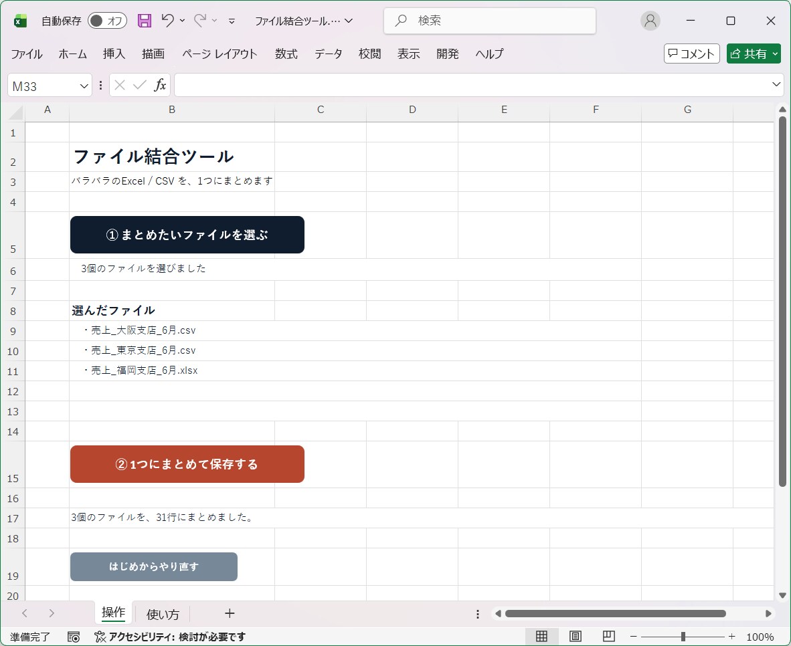Click the vertical scrollbar up arrow
The width and height of the screenshot is (791, 646).
pos(782,110)
